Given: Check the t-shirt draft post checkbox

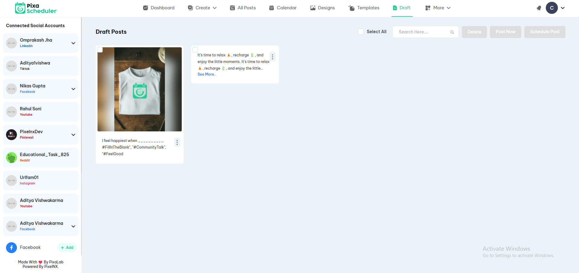Looking at the screenshot, I should [100, 50].
